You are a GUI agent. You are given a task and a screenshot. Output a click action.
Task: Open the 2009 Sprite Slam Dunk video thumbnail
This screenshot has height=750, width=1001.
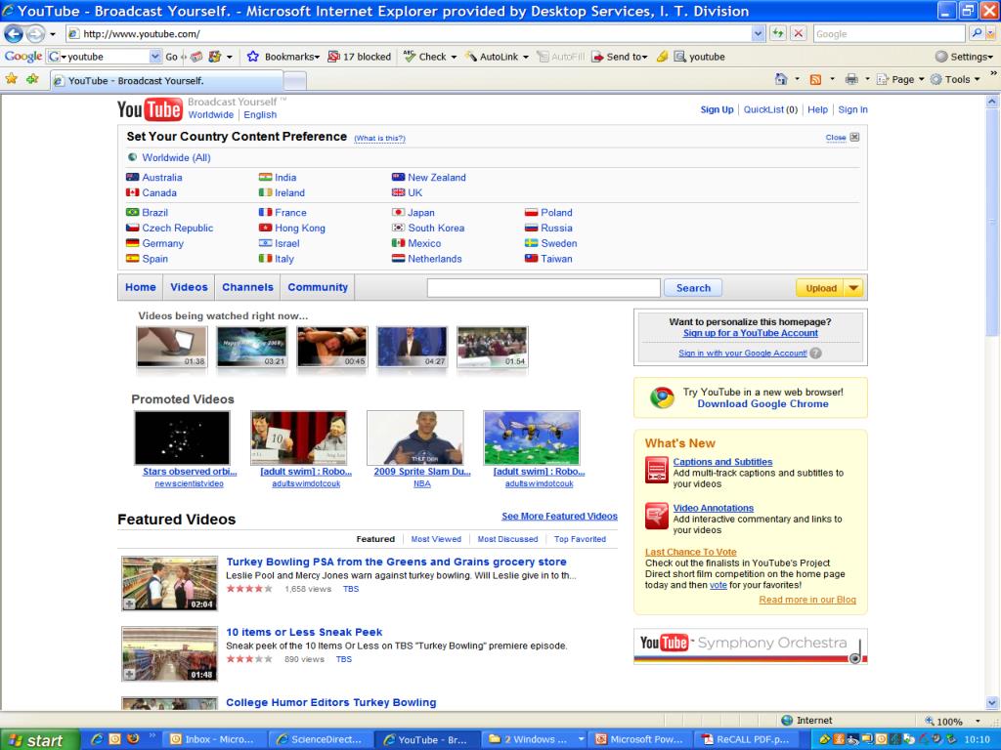pos(414,437)
